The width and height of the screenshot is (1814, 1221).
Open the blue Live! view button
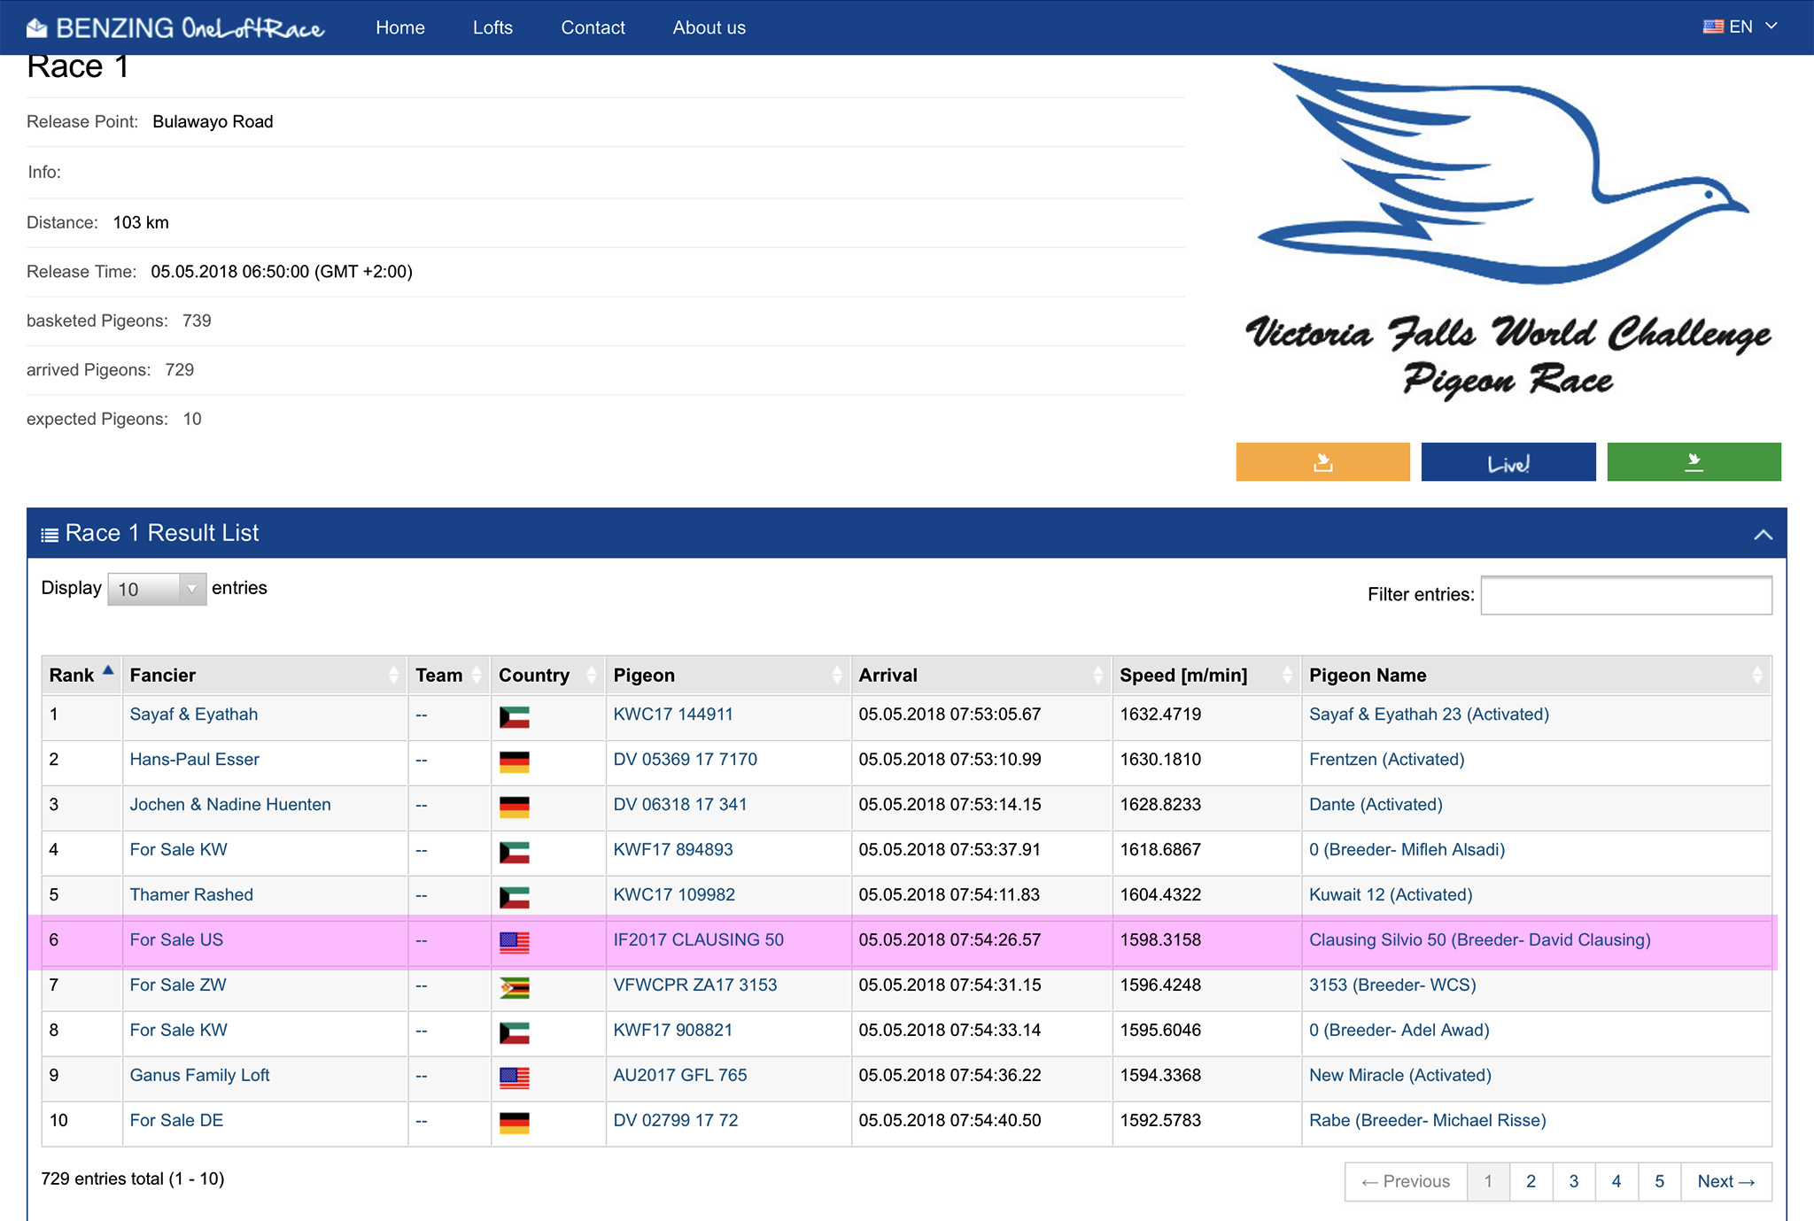click(1508, 462)
